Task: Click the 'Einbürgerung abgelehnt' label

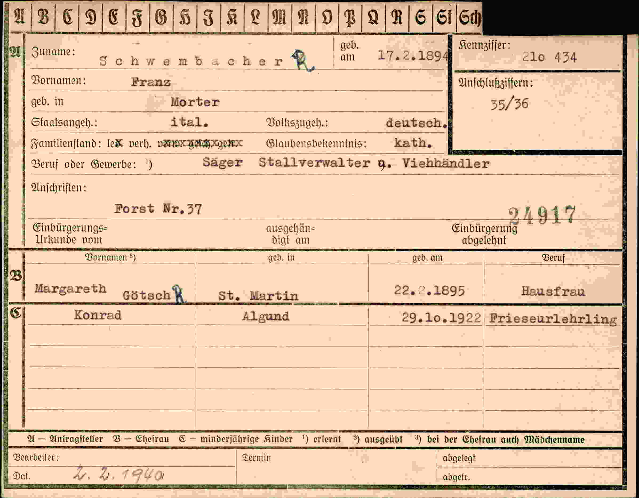Action: (485, 235)
